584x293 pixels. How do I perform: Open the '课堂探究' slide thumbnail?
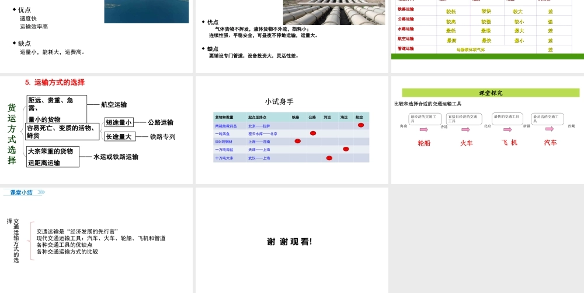(488, 130)
